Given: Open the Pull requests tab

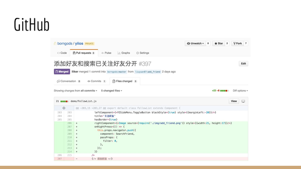Looking at the screenshot, I should pyautogui.click(x=84, y=53).
